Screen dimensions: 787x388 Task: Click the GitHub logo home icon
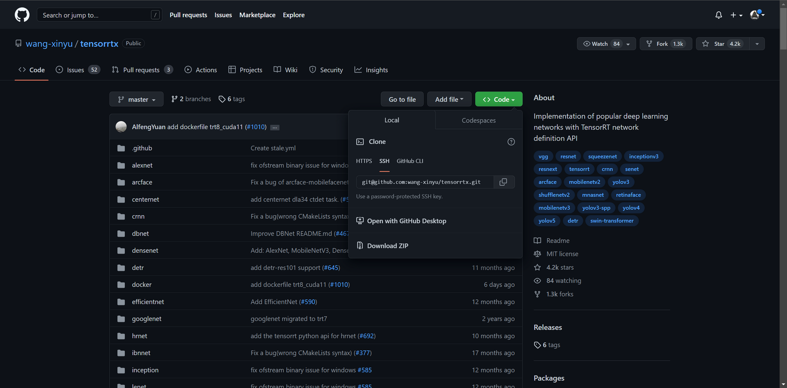pos(22,15)
